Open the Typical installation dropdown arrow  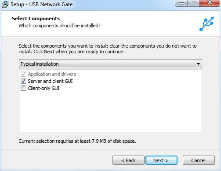[198, 64]
